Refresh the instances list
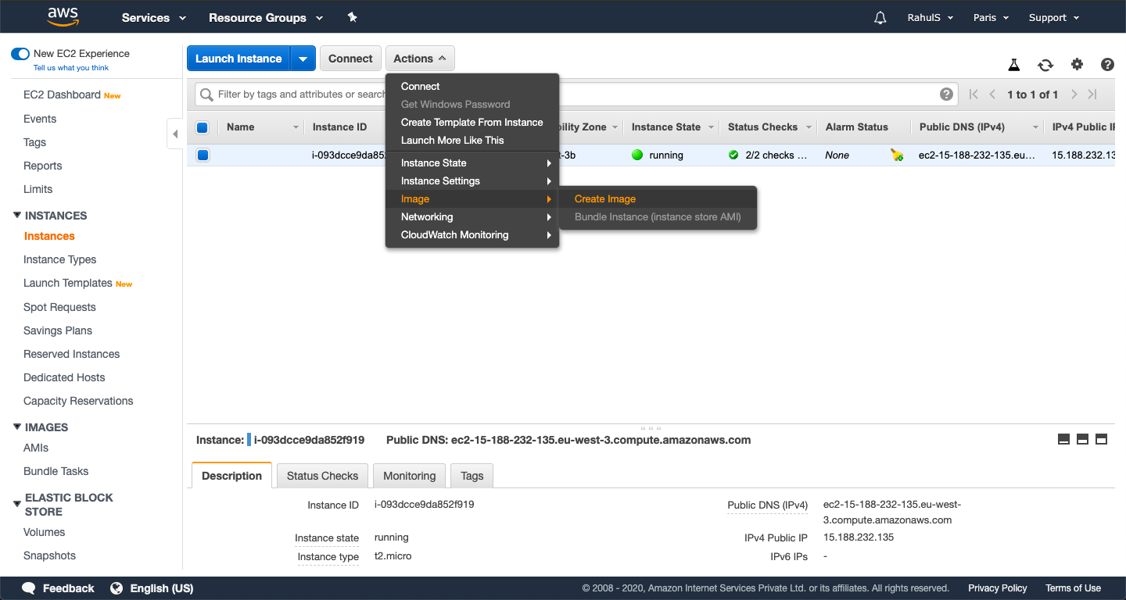 tap(1045, 64)
